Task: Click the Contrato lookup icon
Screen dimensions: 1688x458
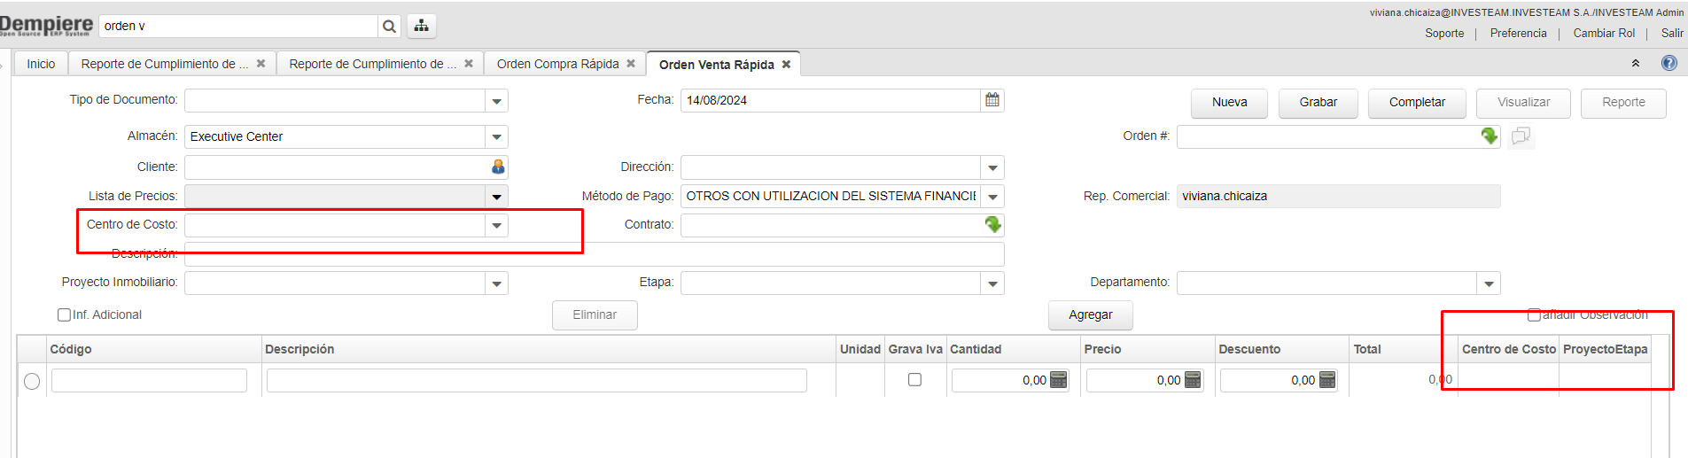Action: point(992,225)
